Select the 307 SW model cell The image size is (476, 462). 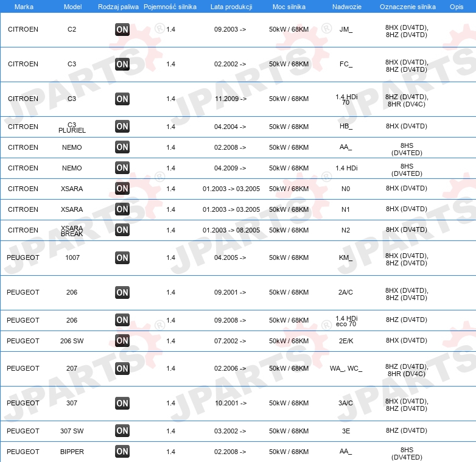(72, 431)
